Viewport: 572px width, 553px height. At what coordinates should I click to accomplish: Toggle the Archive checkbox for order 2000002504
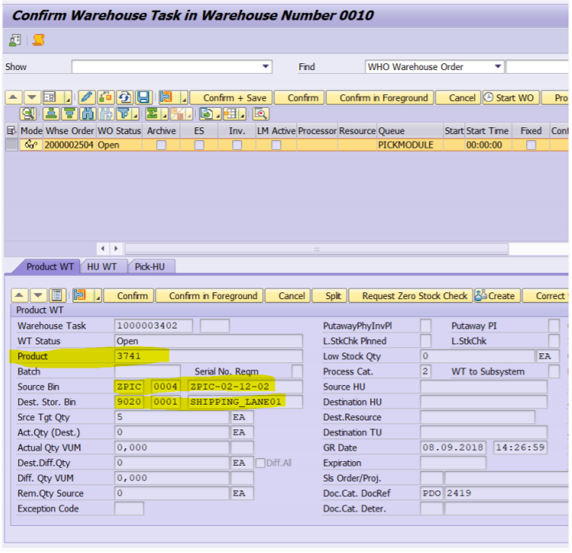pos(161,145)
